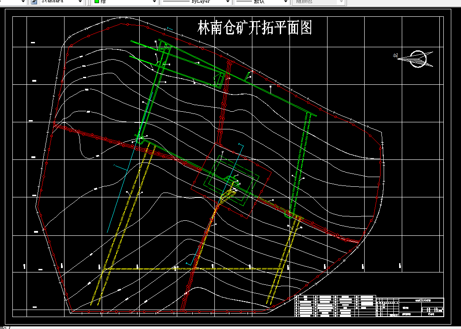Click the green layer color square icon
Viewport: 461px width, 329px height.
pos(96,2)
